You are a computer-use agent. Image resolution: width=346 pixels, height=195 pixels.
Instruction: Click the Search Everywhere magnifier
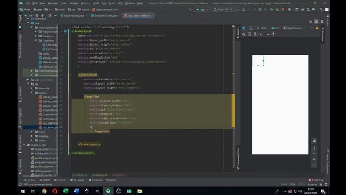click(x=321, y=10)
